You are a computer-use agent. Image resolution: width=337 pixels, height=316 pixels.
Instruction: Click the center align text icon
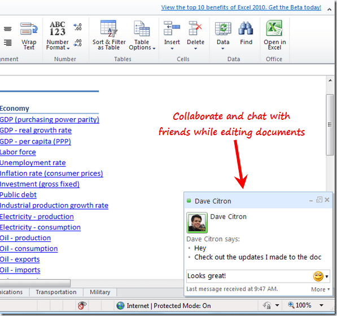8,29
